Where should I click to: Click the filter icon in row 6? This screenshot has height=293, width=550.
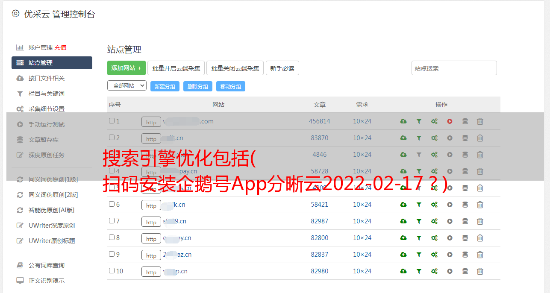pyautogui.click(x=419, y=205)
